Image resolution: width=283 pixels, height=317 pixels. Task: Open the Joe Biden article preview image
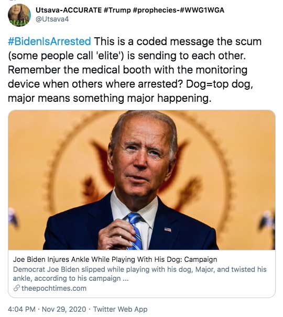click(x=141, y=180)
